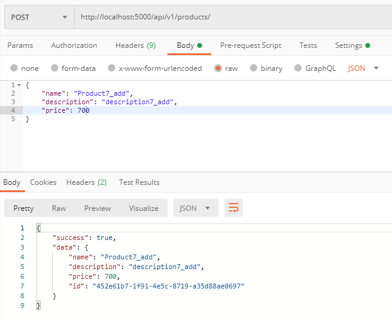Click the "success": true response line

coord(84,238)
